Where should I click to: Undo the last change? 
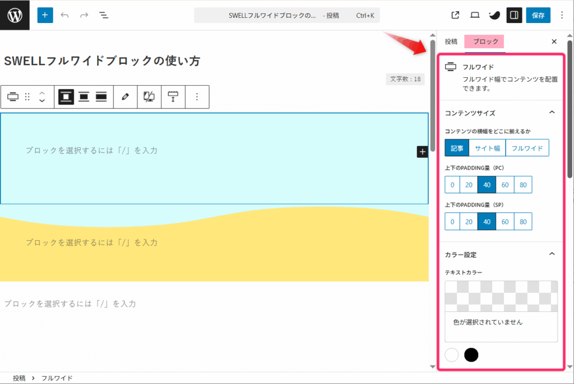click(x=65, y=15)
